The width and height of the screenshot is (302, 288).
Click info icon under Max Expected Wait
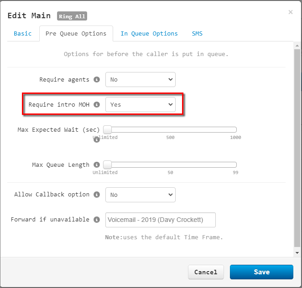coord(97,140)
